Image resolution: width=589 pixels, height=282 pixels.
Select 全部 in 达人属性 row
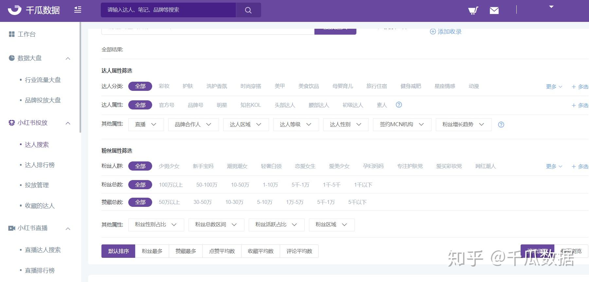[x=140, y=105]
